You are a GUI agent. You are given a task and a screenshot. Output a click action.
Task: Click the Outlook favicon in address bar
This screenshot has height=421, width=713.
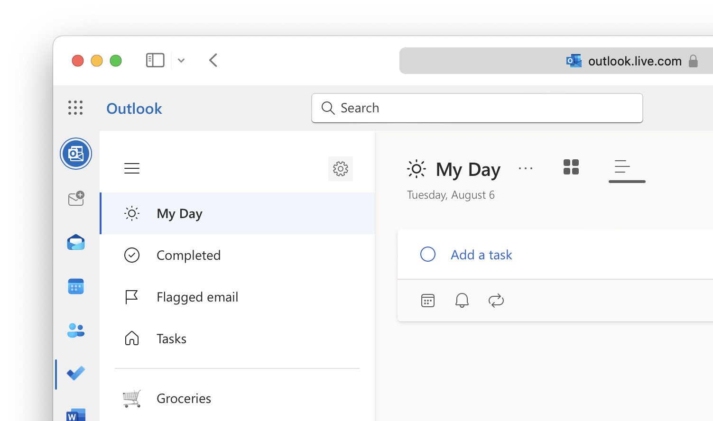(x=574, y=61)
